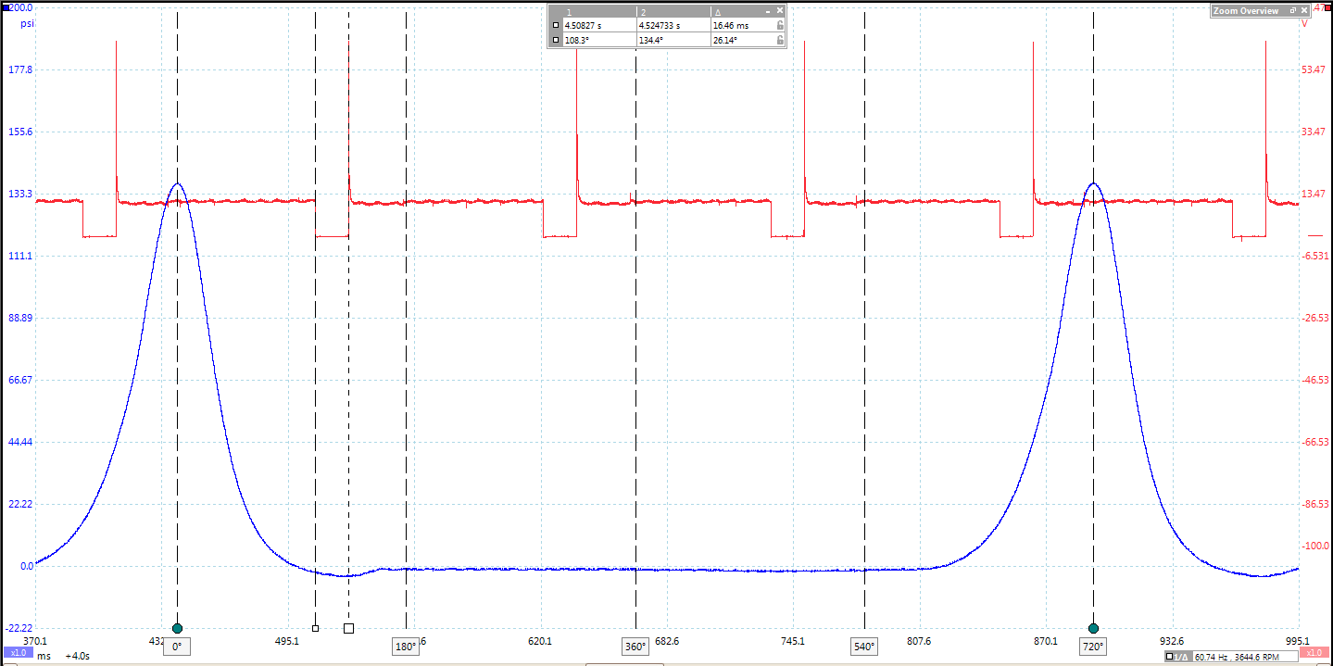
Task: Click the 134.4° ruler 2 phase value
Action: click(x=650, y=40)
